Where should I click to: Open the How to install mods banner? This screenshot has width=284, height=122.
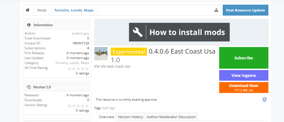tap(179, 32)
